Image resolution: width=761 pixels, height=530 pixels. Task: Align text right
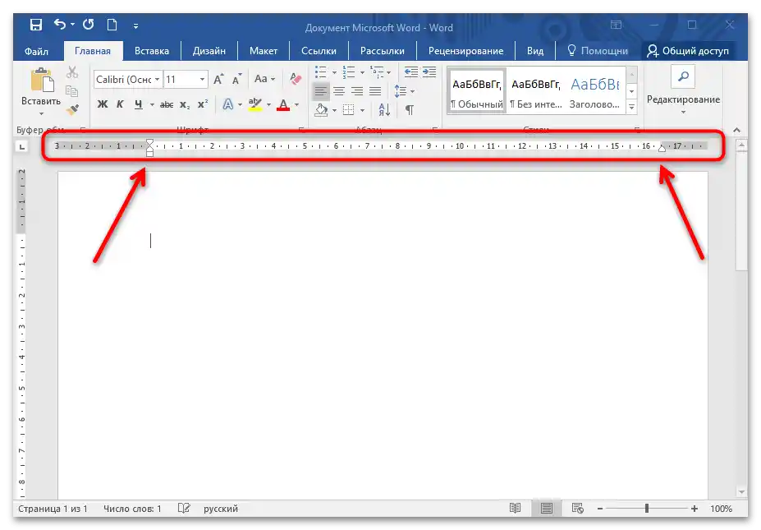[357, 91]
